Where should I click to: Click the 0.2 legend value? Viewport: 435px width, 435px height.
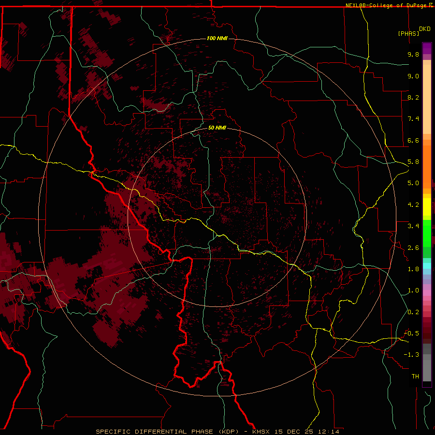413,312
